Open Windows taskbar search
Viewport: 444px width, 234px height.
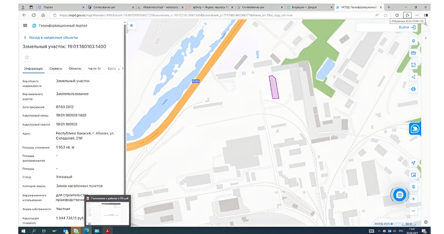[34, 231]
